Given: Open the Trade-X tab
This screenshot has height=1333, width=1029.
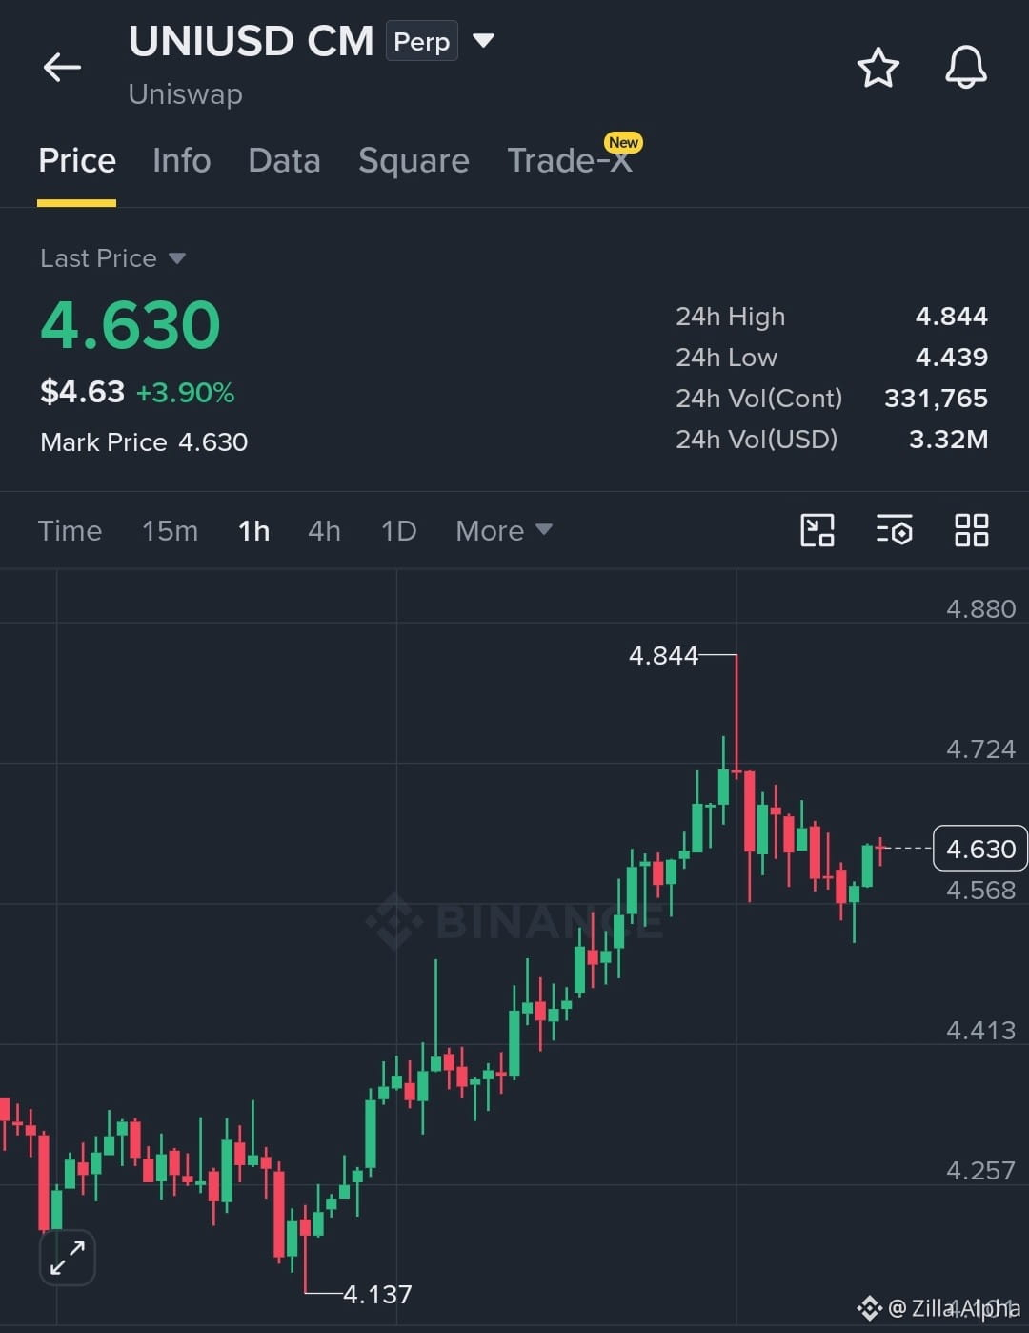Looking at the screenshot, I should coord(570,159).
